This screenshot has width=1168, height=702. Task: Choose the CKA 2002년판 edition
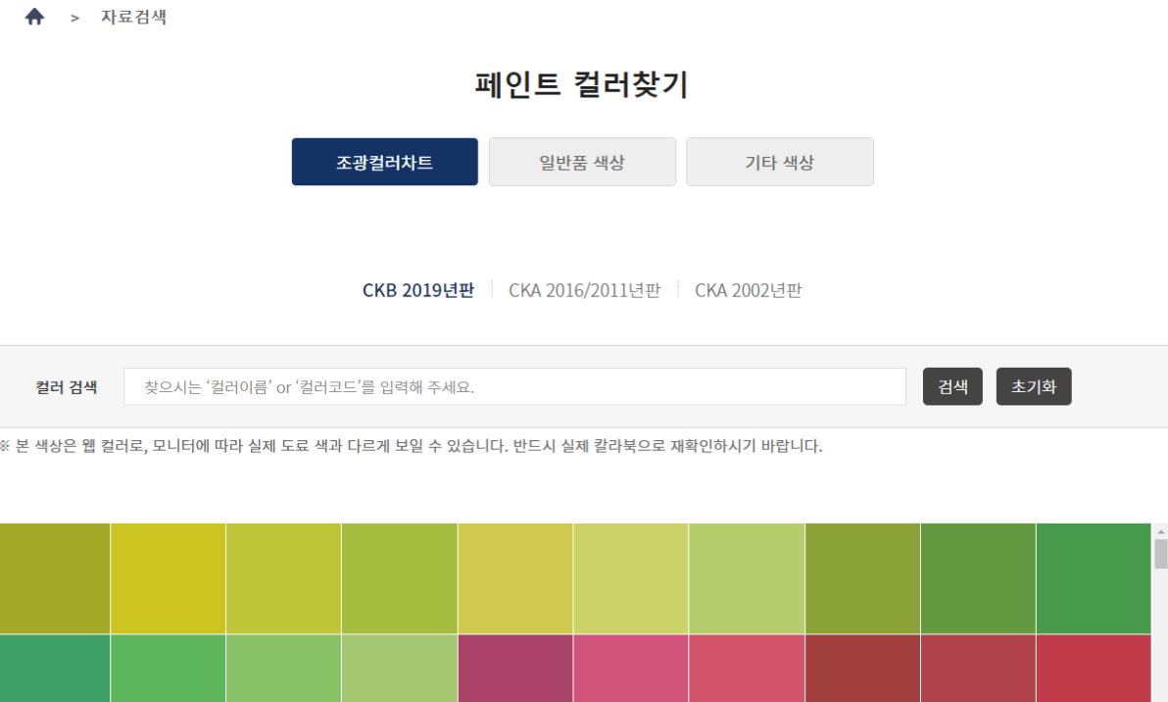click(x=748, y=290)
